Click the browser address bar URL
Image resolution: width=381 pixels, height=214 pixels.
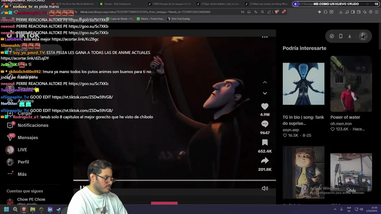(145, 12)
